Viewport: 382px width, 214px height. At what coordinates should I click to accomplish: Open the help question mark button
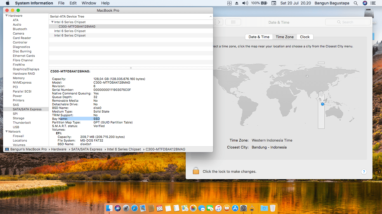point(364,172)
